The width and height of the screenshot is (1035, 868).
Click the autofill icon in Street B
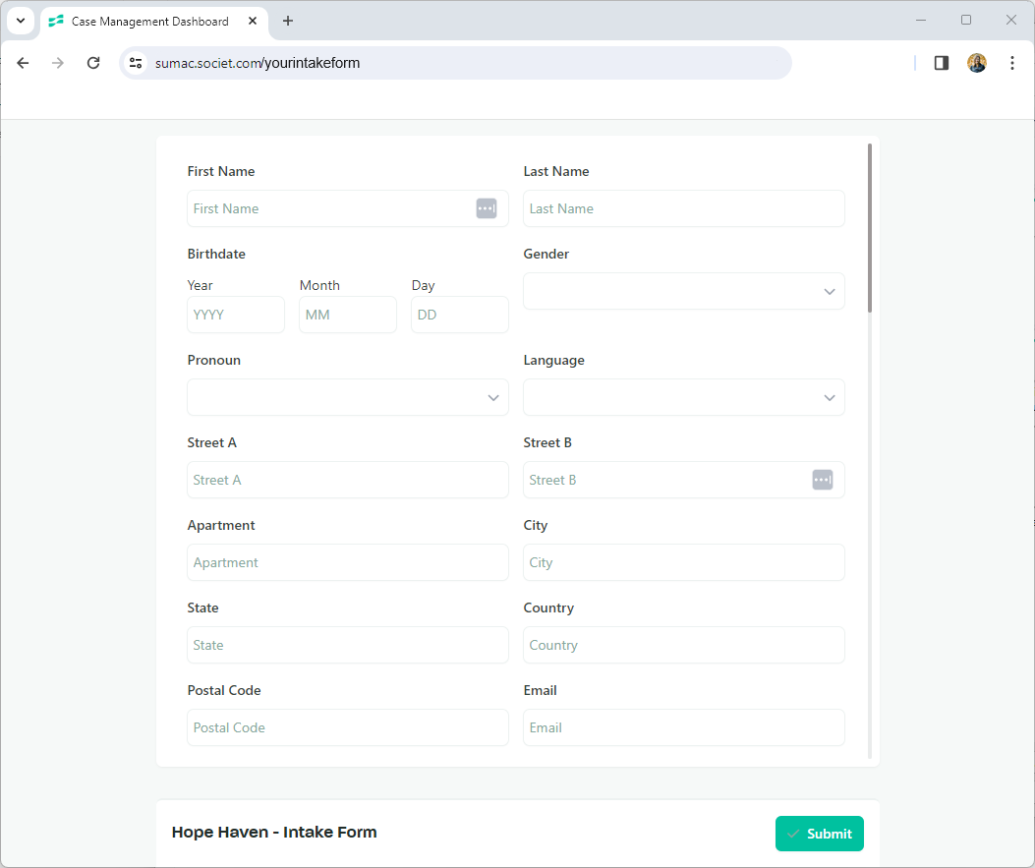pos(823,480)
